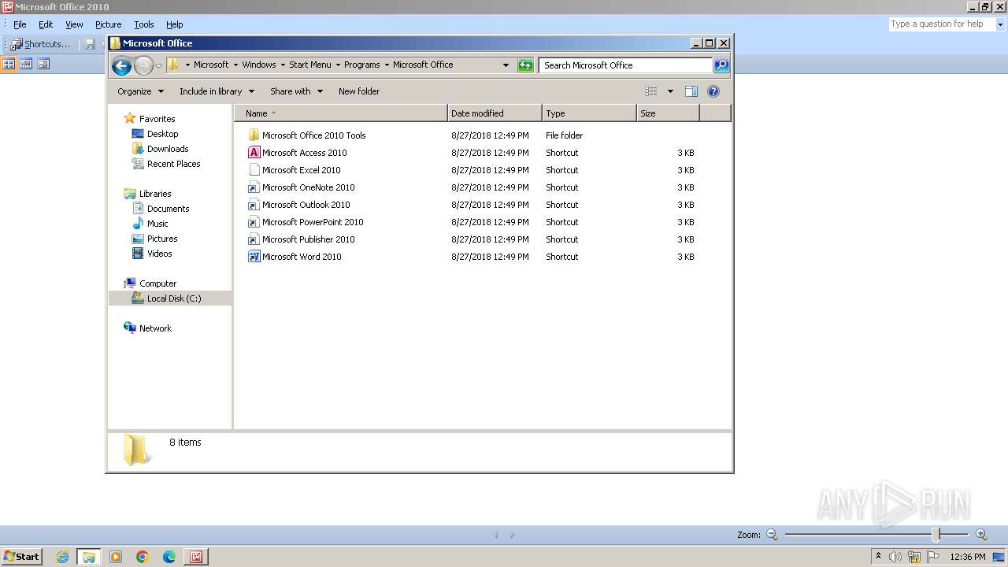
Task: Change your view icon in Explorer
Action: [651, 91]
